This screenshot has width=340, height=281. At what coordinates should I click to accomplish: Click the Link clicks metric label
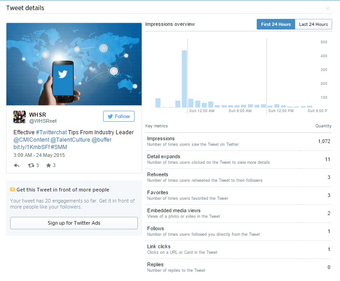[x=159, y=246]
